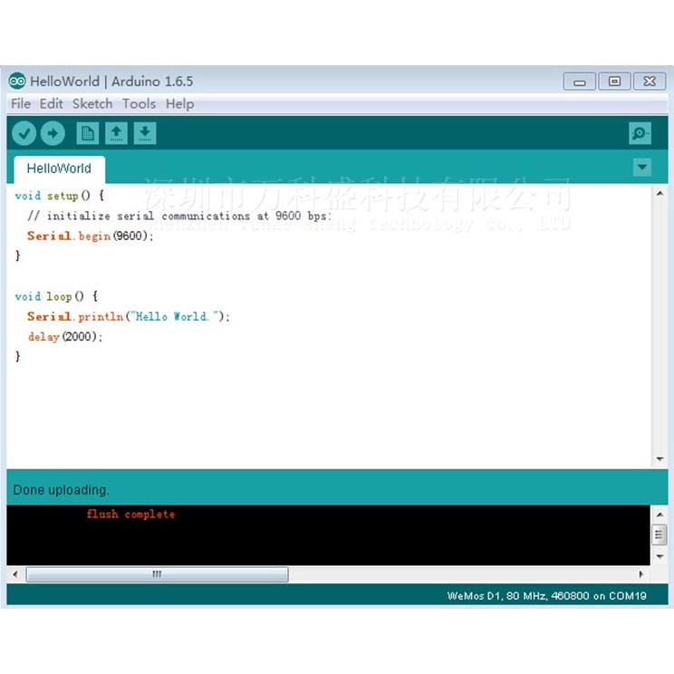Click console scrollbar up arrow
Viewport: 674px width, 674px height.
pyautogui.click(x=660, y=514)
